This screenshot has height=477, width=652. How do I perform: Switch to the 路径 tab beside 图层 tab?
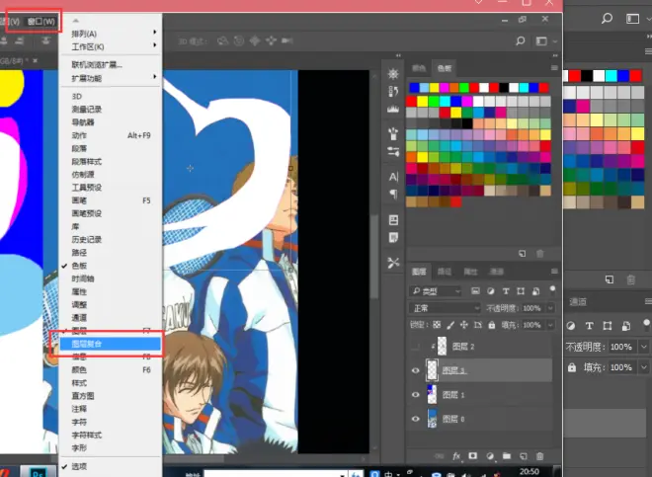click(x=445, y=272)
